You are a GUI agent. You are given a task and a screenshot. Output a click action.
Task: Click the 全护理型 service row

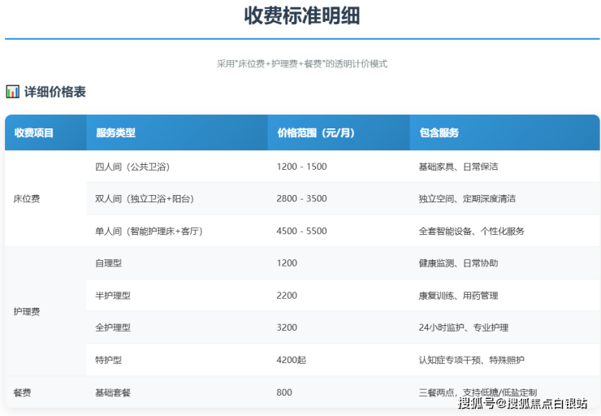(113, 327)
